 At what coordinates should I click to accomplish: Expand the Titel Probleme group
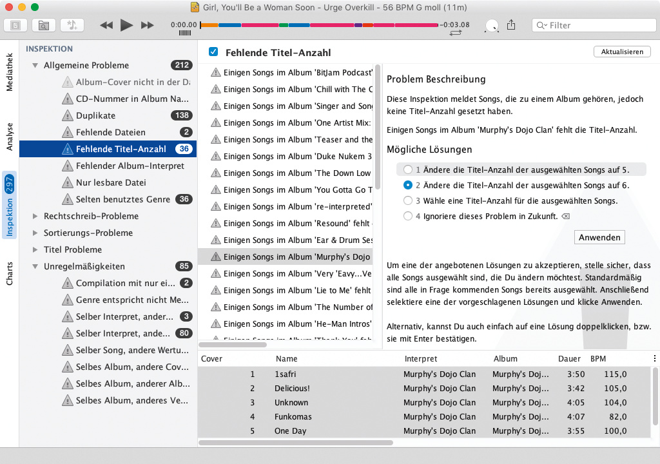[35, 250]
